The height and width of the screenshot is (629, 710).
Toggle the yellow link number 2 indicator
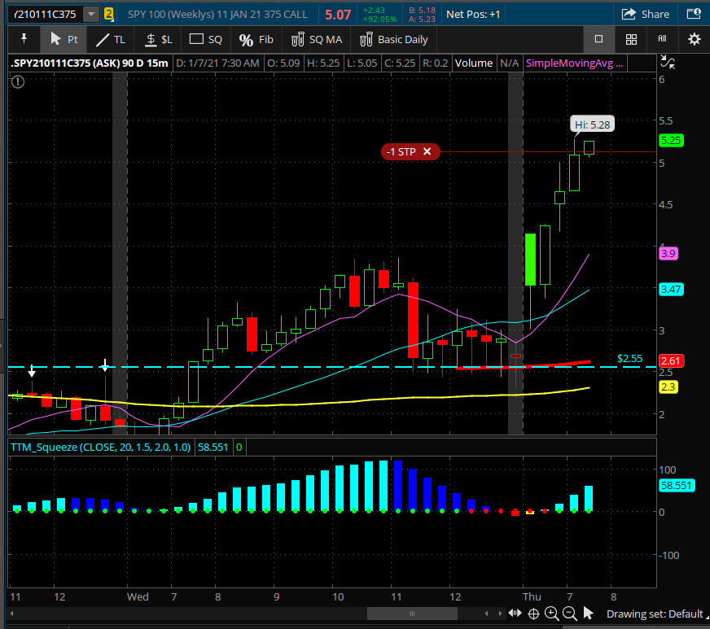pos(108,14)
